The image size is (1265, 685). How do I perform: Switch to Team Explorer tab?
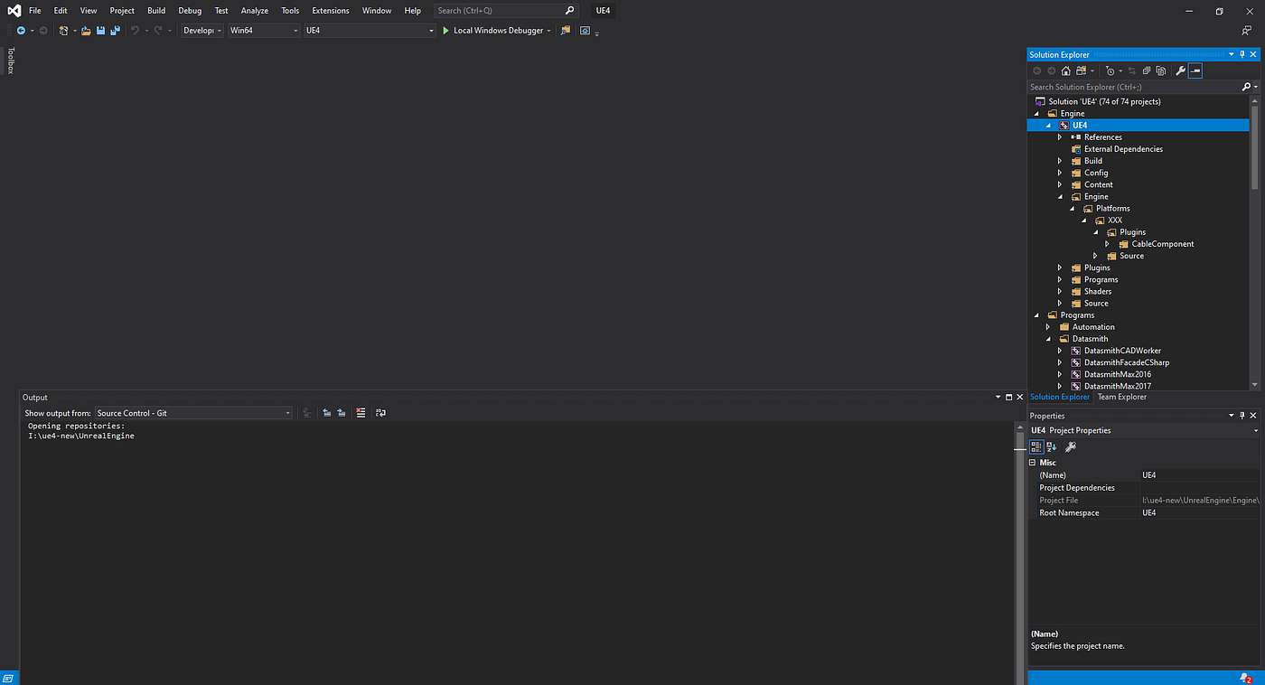coord(1122,397)
